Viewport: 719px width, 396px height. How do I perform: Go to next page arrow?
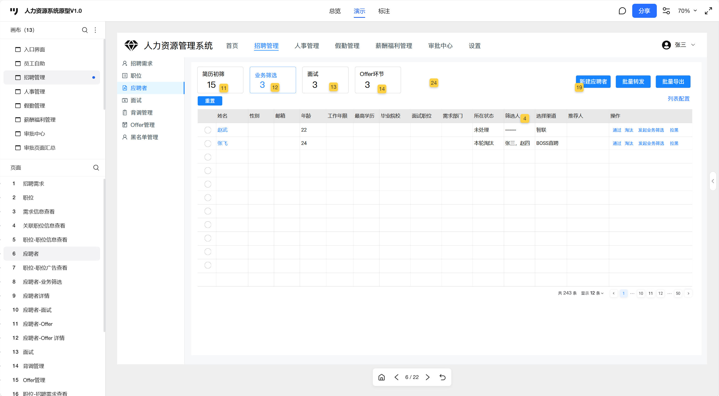coord(428,377)
